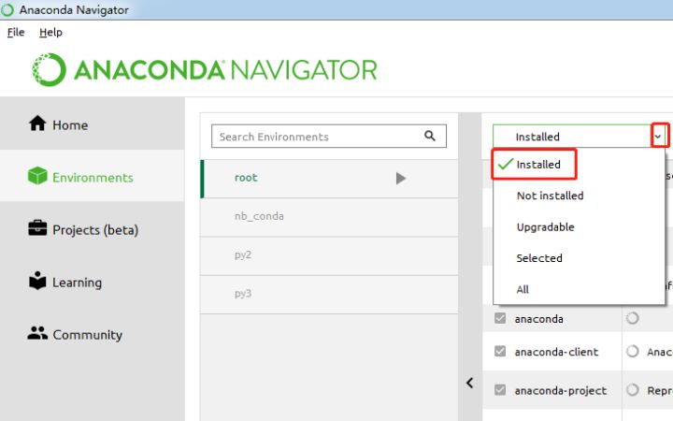Click the people Community icon

tap(37, 333)
